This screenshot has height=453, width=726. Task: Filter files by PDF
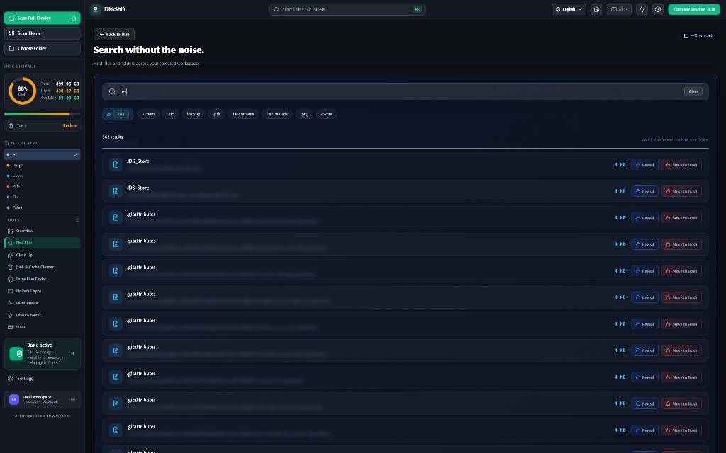tap(42, 186)
